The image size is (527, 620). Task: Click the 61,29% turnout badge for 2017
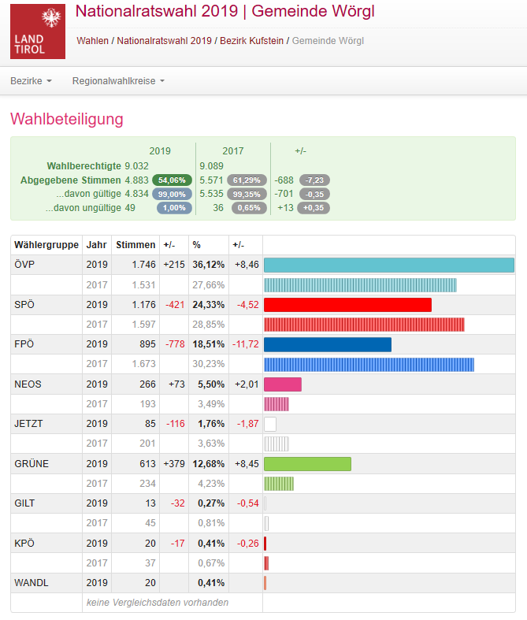247,180
